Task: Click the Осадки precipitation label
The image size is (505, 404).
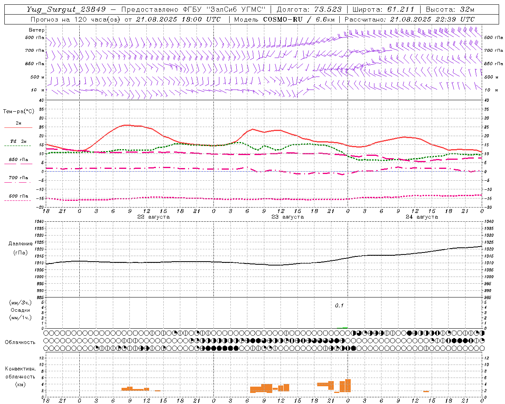Action: tap(21, 310)
